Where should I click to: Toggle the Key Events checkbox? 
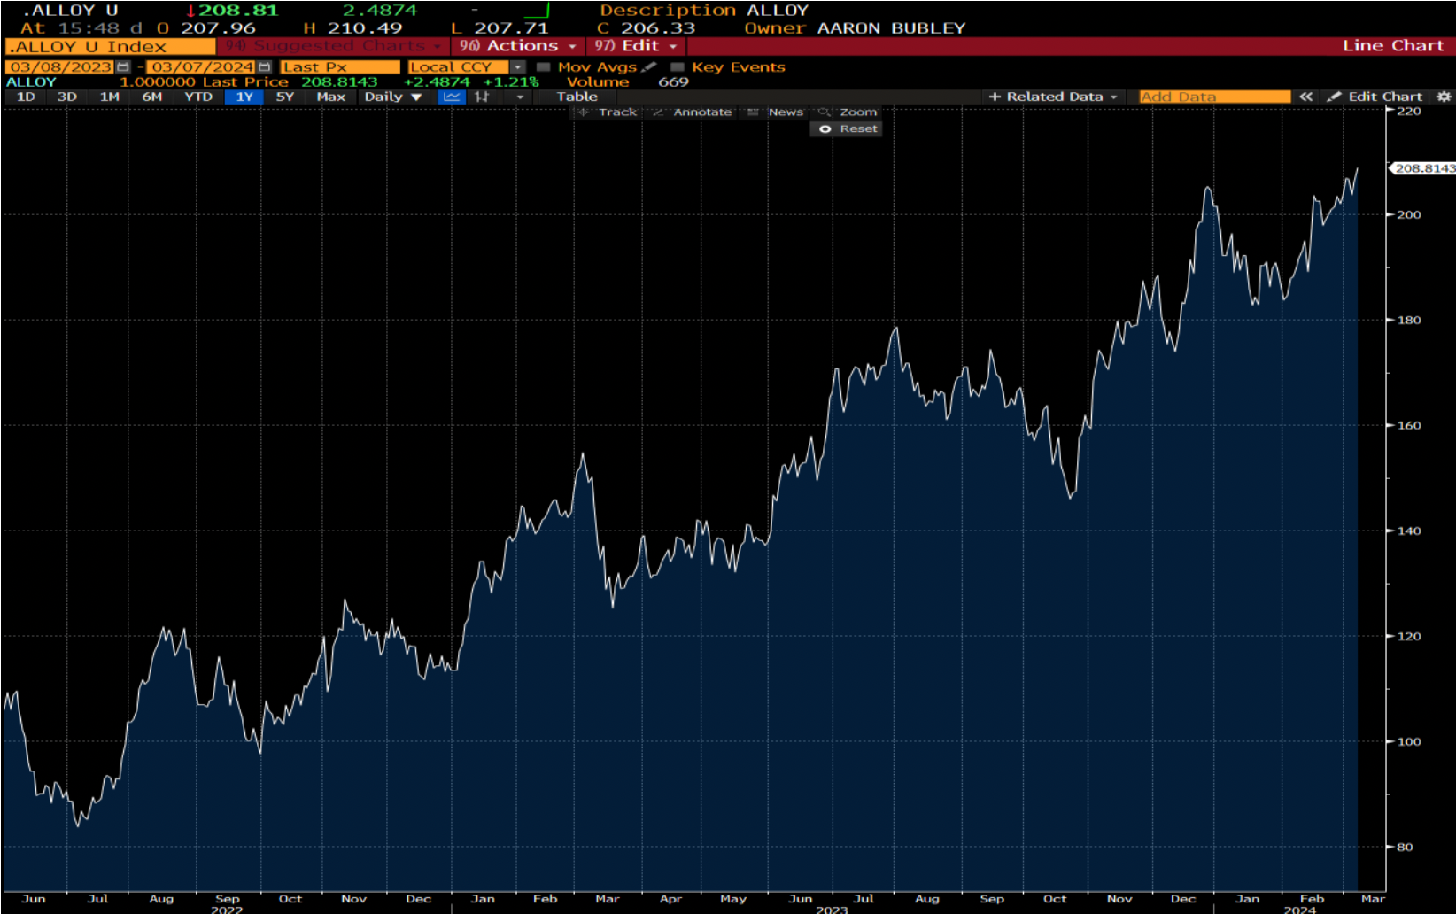point(678,67)
